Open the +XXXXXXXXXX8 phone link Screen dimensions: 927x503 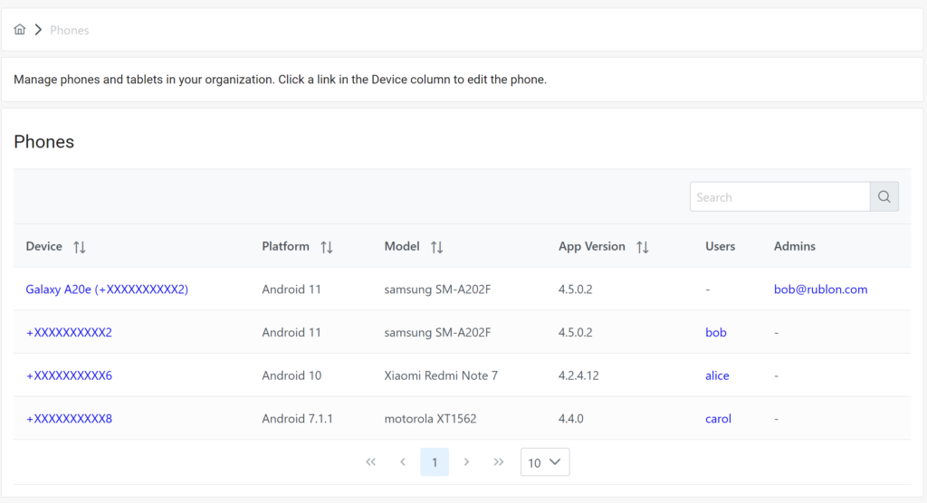pyautogui.click(x=69, y=419)
